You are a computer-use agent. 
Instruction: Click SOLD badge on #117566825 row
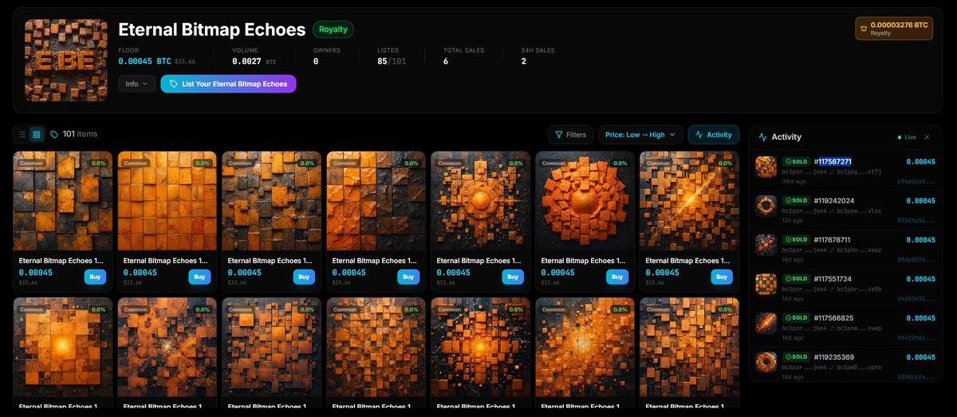pos(797,317)
